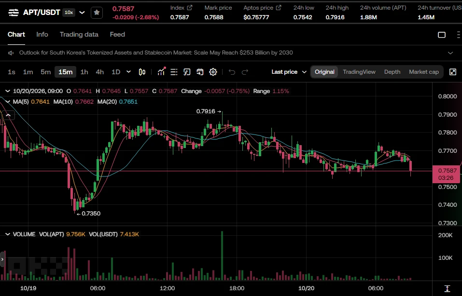Open the Index external link icon

tap(190, 8)
